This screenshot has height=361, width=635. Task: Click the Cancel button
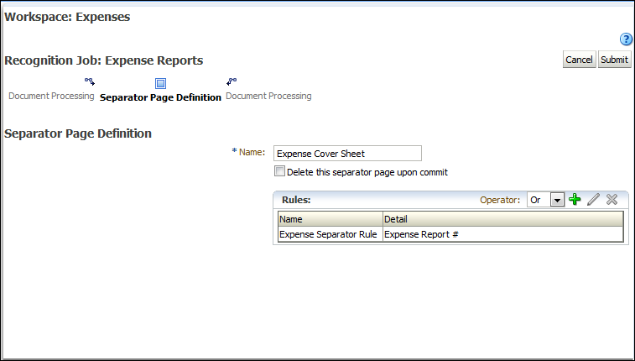click(x=579, y=60)
